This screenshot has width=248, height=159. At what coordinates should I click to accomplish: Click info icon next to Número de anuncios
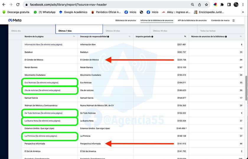[x=226, y=37]
